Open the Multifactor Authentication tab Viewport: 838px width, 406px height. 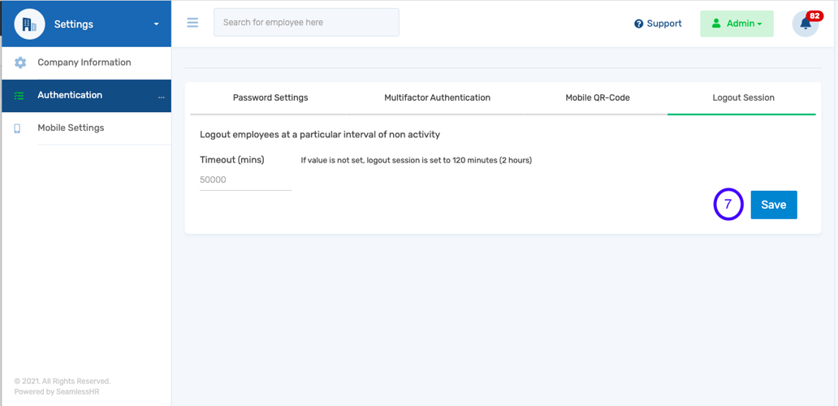click(x=437, y=97)
